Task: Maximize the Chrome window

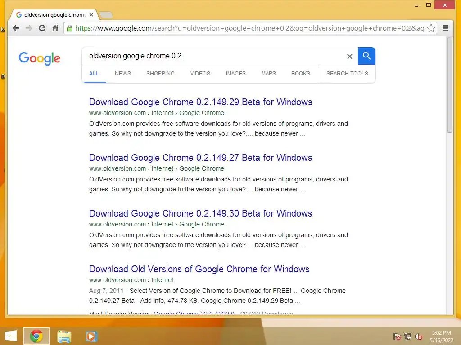Action: coord(429,5)
